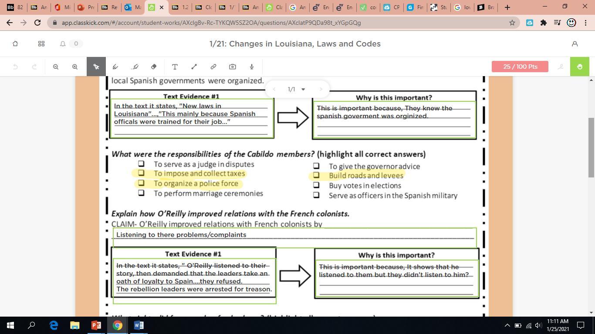This screenshot has width=595, height=334.
Task: Click the vertical scrollbar thumb
Action: 591,147
